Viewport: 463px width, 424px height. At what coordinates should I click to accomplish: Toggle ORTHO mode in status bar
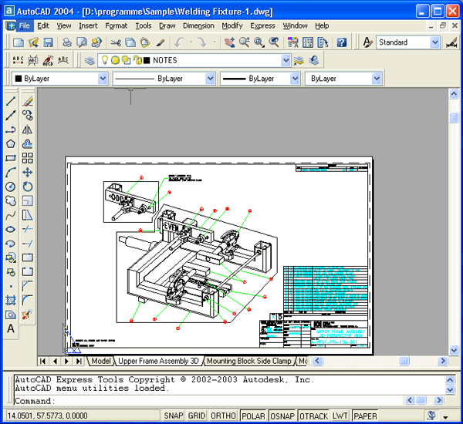[224, 416]
